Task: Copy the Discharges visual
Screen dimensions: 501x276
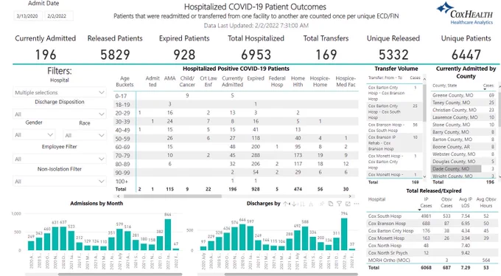Action: tap(331, 204)
